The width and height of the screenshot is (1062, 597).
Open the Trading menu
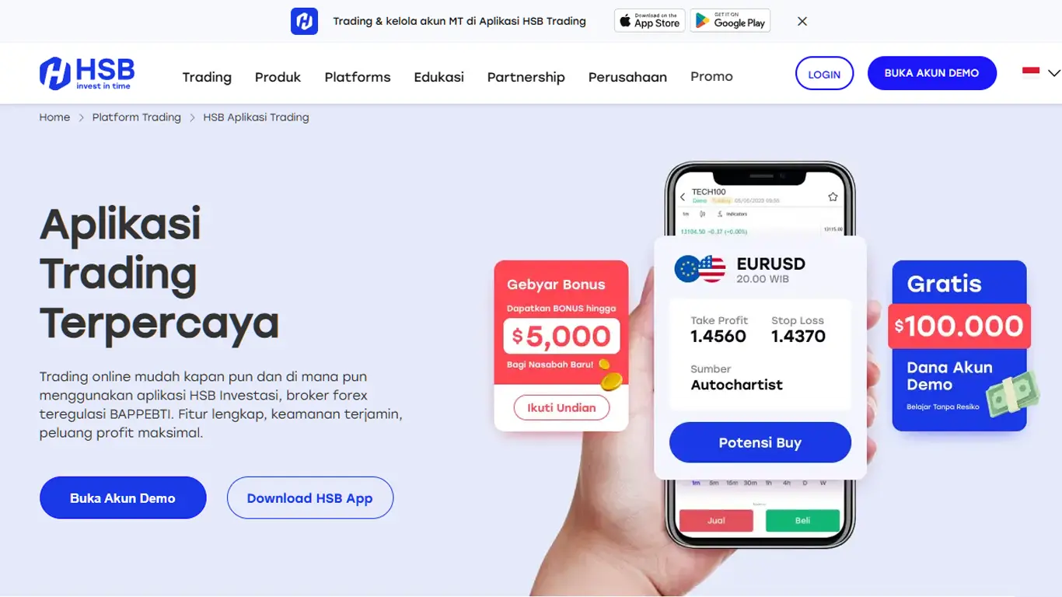point(207,77)
